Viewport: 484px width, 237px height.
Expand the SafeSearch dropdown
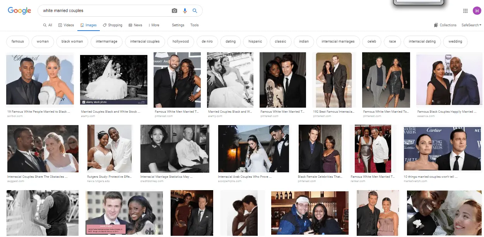471,25
